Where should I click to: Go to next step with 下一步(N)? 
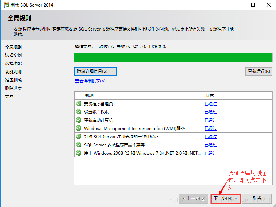[x=226, y=198]
